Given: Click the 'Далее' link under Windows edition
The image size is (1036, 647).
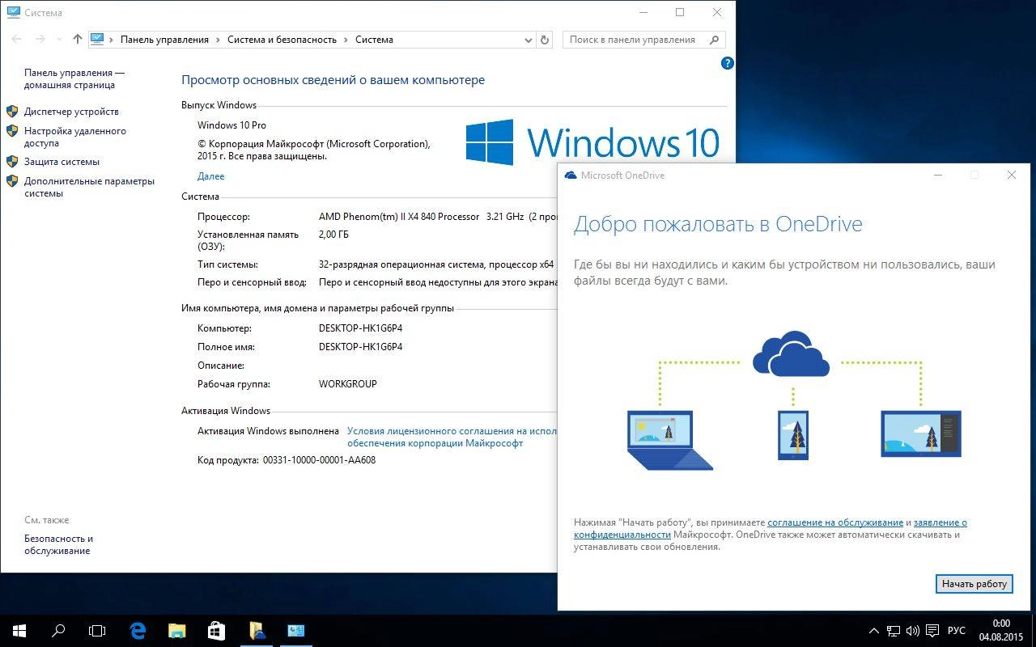Looking at the screenshot, I should (x=210, y=176).
